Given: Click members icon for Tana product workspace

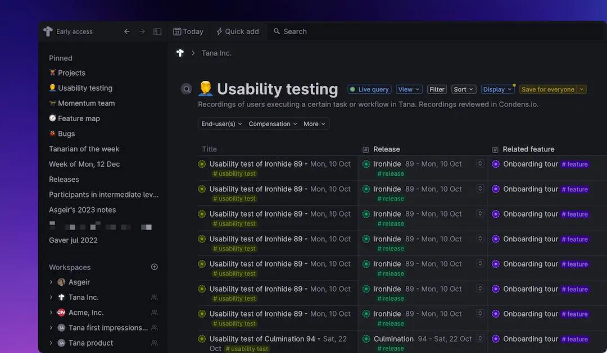Looking at the screenshot, I should coord(155,343).
